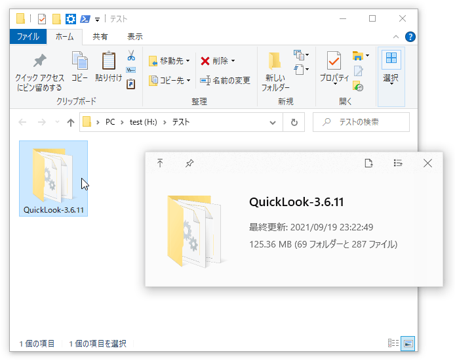Close the QuickLook preview window
This screenshot has width=455, height=361.
(x=427, y=163)
